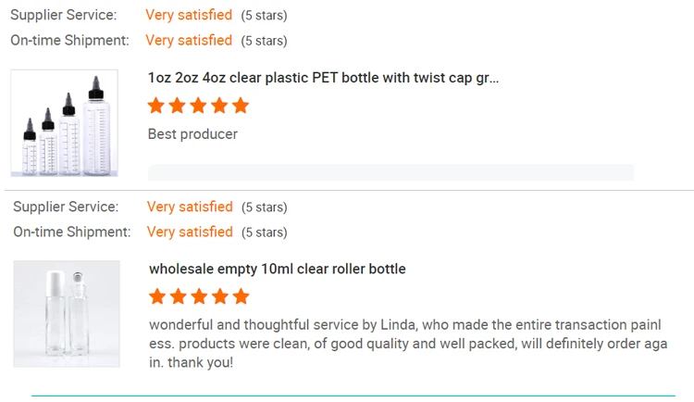Click third star of PET bottle review rating
Viewport: 694px width, 402px height.
click(199, 106)
